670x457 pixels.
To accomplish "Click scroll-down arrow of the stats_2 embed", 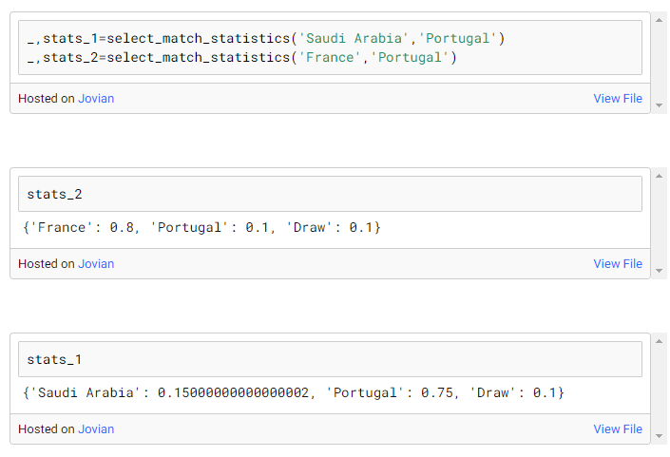I will click(659, 271).
